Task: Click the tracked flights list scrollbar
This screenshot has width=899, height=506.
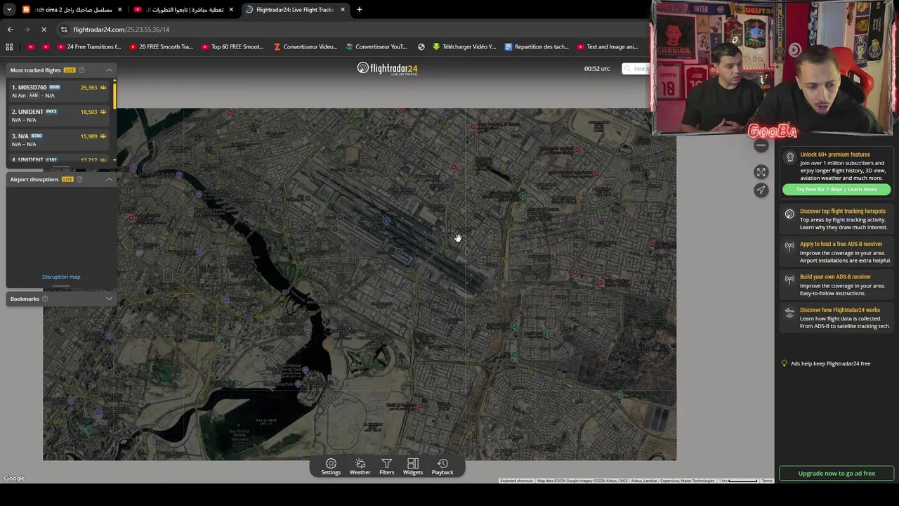Action: 114,95
